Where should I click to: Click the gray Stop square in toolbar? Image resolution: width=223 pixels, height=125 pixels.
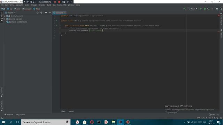(x=212, y=9)
